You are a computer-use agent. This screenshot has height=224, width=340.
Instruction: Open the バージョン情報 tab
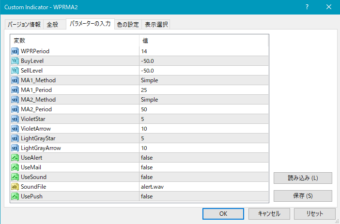pyautogui.click(x=24, y=25)
